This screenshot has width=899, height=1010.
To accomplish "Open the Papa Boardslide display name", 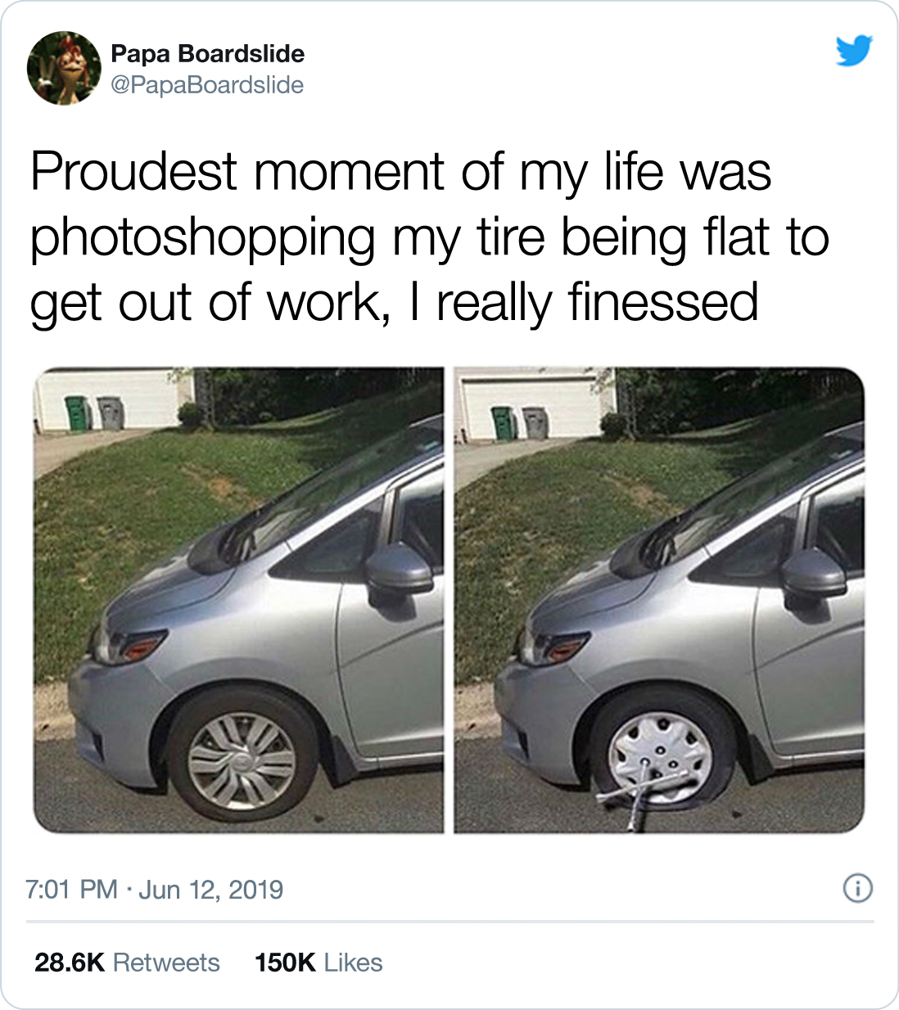I will tap(207, 54).
